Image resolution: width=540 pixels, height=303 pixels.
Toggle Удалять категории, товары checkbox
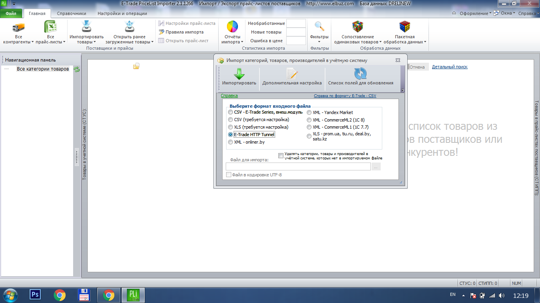281,155
